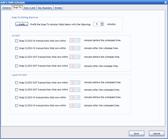Open the Breaks tab
The height and width of the screenshot is (139, 168).
pos(59,8)
